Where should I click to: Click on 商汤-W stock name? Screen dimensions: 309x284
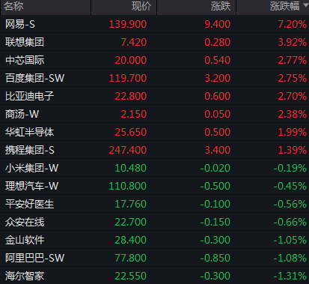[x=22, y=114]
